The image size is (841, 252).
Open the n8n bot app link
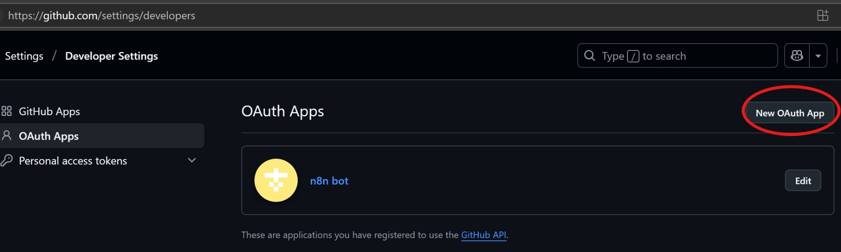pyautogui.click(x=329, y=181)
